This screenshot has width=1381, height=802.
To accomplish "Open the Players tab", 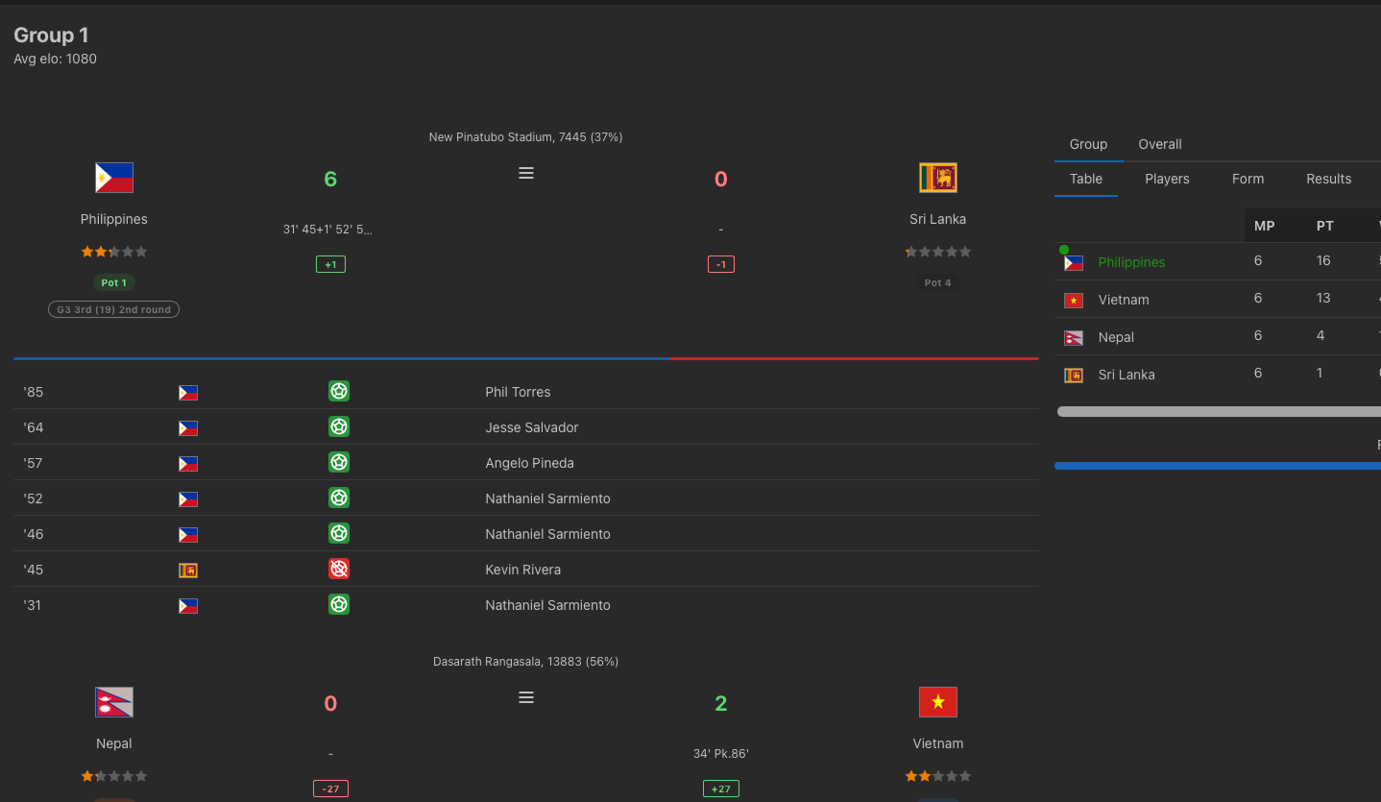I will point(1167,179).
